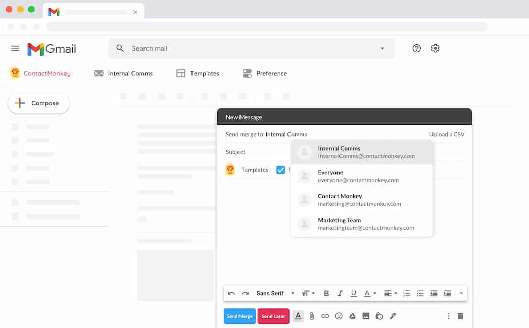Open the Templates tab in toolbar
The height and width of the screenshot is (328, 529).
tap(198, 73)
